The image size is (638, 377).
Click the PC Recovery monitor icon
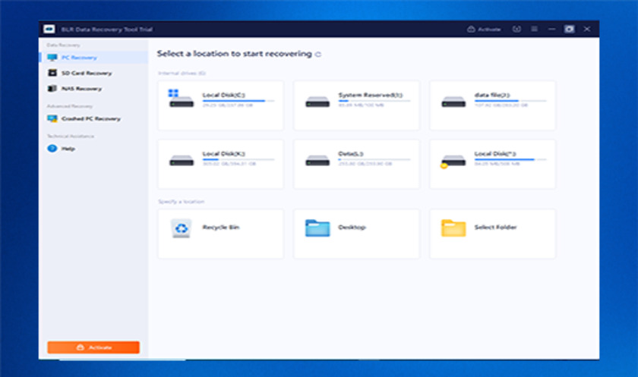pos(52,58)
